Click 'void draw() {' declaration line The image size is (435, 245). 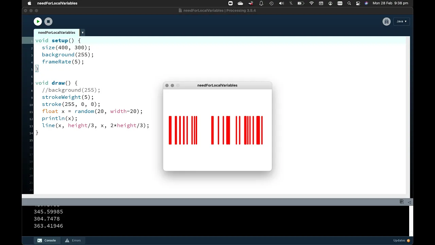pyautogui.click(x=56, y=83)
